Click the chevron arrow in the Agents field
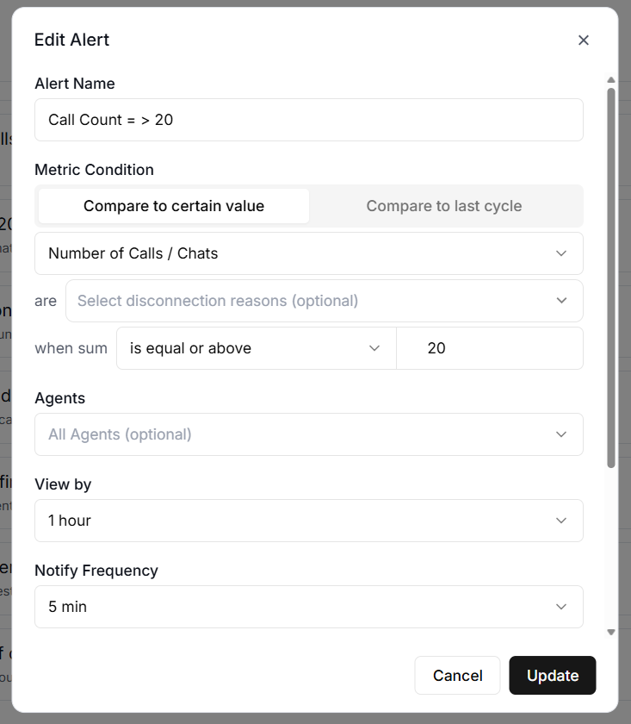Screen dimensions: 631x724 coord(561,434)
